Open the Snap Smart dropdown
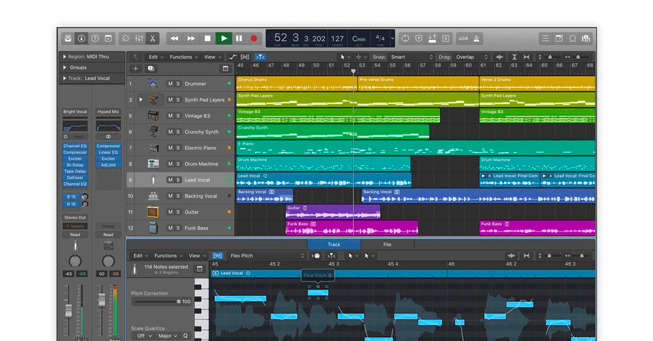Viewport: 653px width, 341px height. point(411,57)
